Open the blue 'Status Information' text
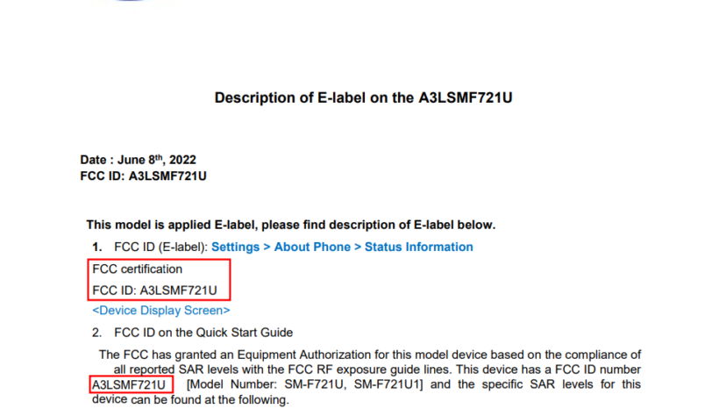This screenshot has height=409, width=726. pos(418,247)
